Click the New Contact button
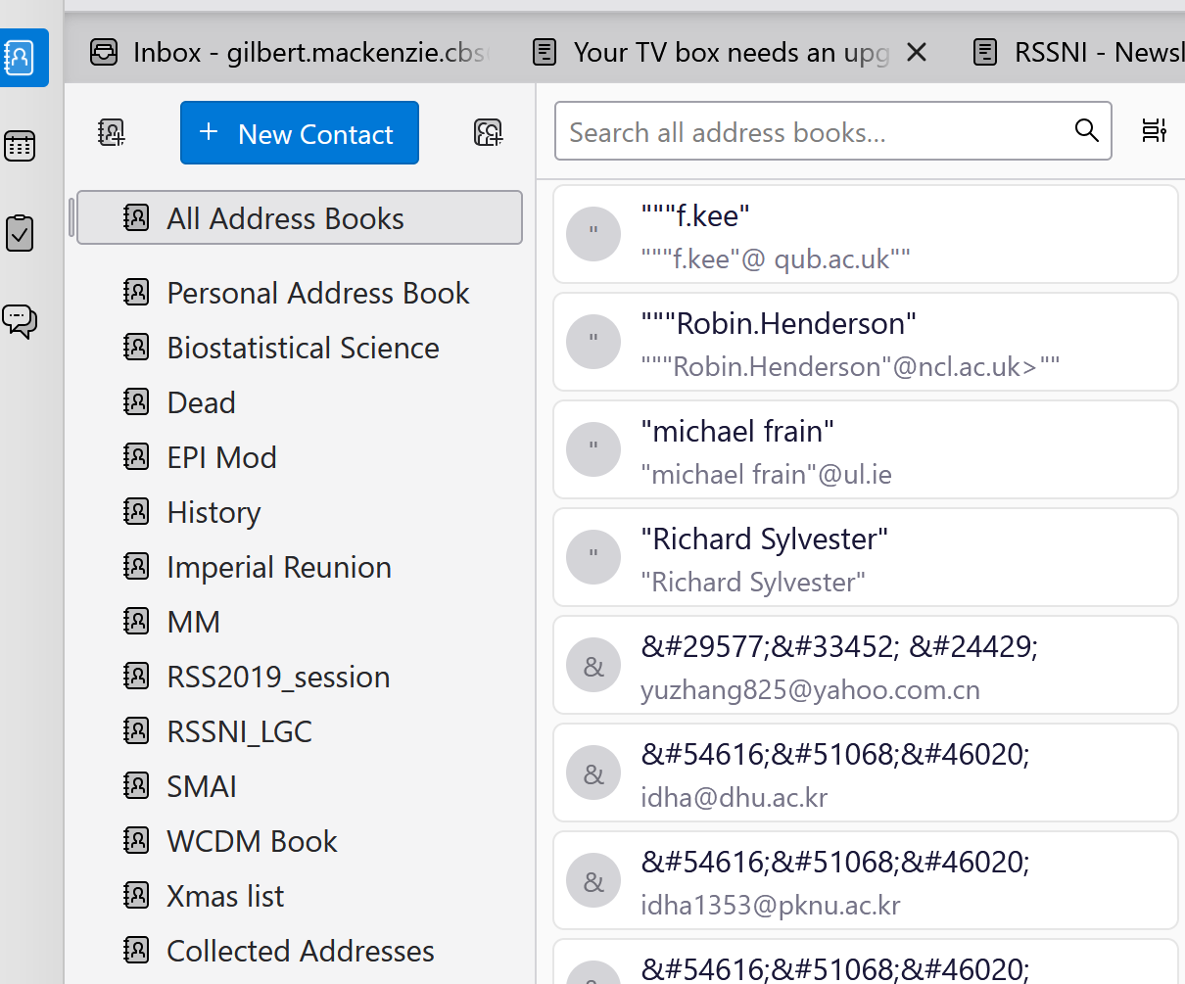 click(300, 133)
